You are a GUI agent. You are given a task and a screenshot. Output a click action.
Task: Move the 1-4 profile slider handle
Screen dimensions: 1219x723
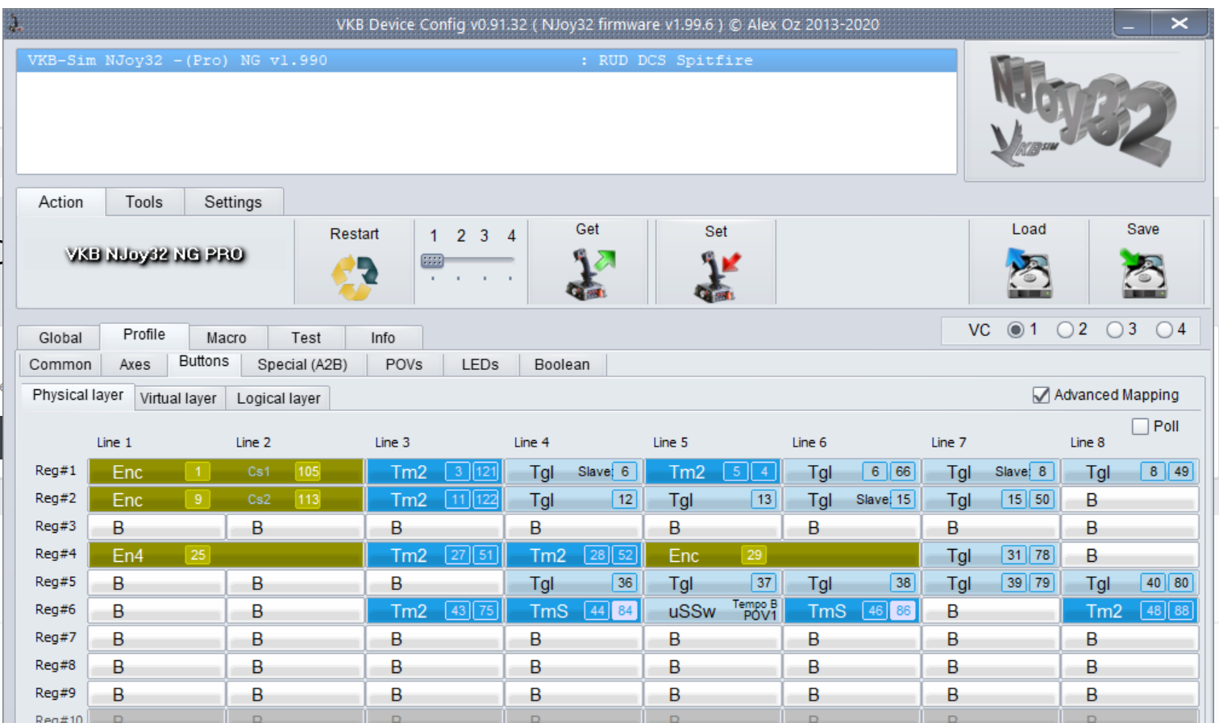[432, 260]
